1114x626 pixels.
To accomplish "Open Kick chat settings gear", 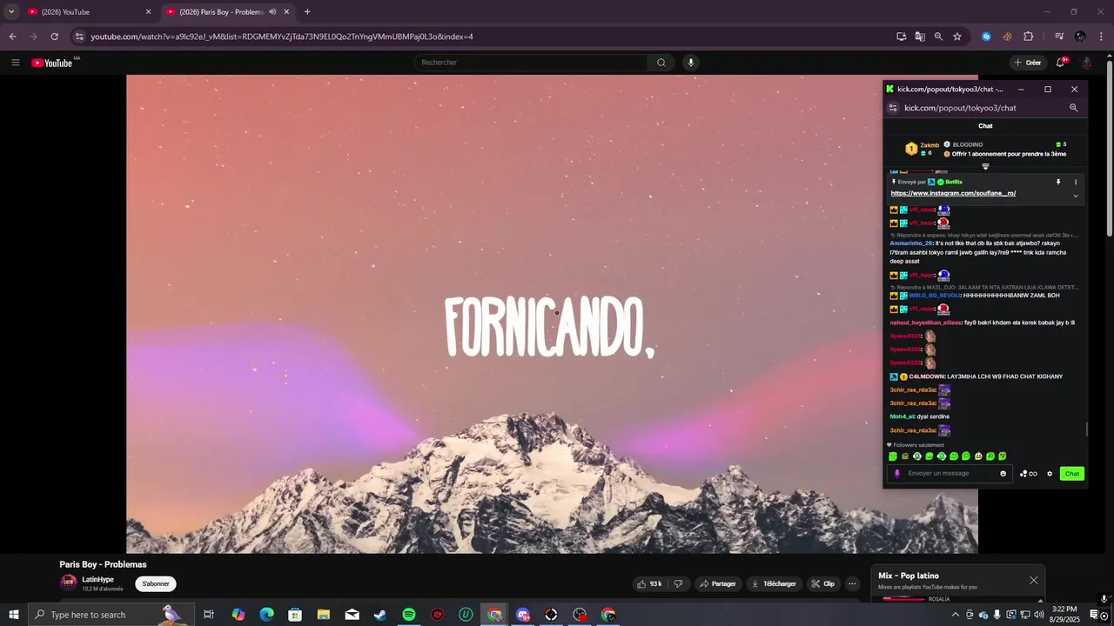I will pos(1050,474).
